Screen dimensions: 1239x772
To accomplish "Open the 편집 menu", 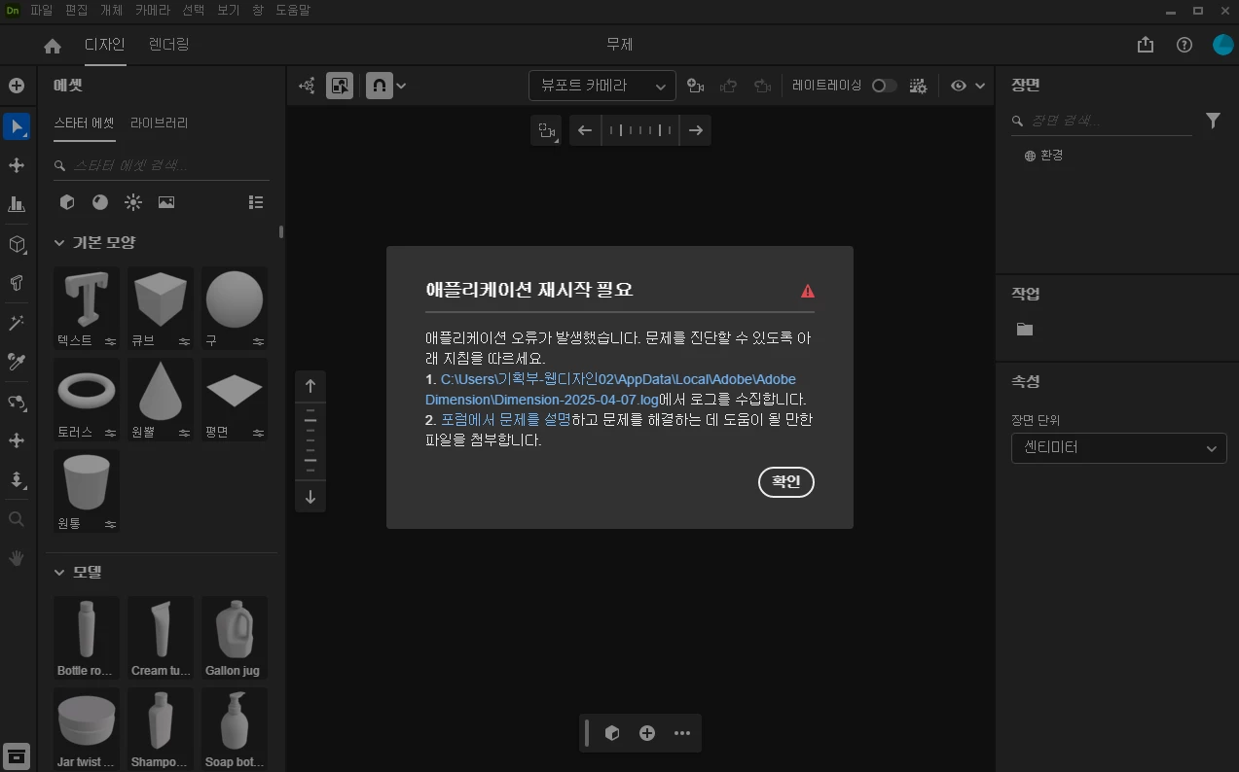I will 76,11.
